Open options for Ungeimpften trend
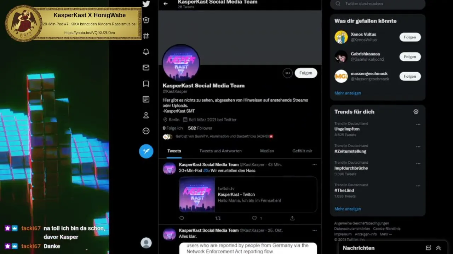The width and height of the screenshot is (453, 254). pos(418,125)
